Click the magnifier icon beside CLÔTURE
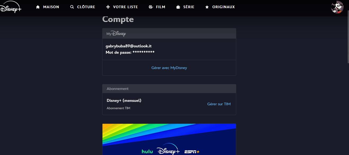The image size is (349, 155). point(72,7)
